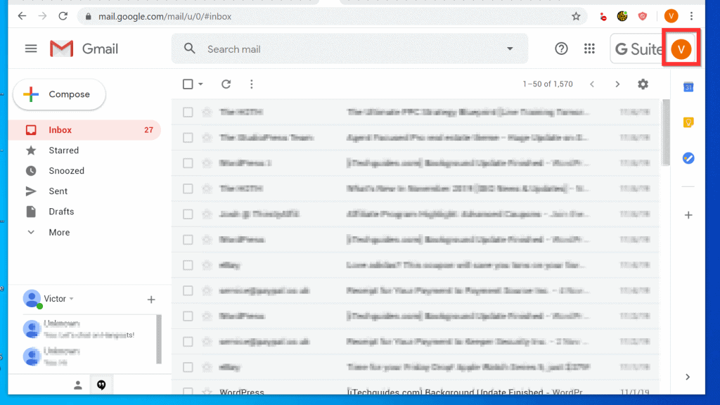Open Gmail support help icon
This screenshot has height=405, width=720.
coord(561,49)
